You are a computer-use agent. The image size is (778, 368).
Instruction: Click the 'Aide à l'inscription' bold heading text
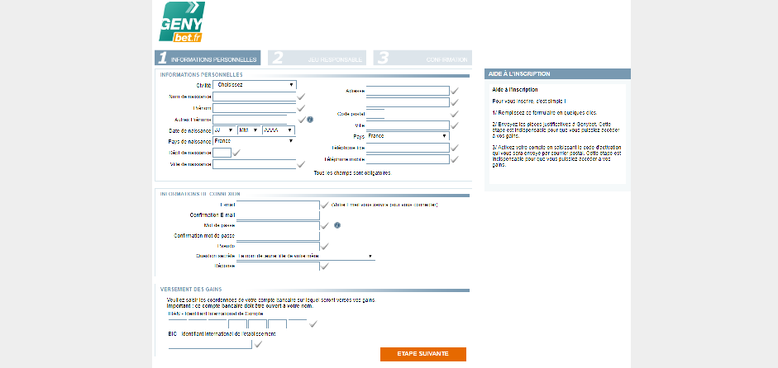click(515, 90)
